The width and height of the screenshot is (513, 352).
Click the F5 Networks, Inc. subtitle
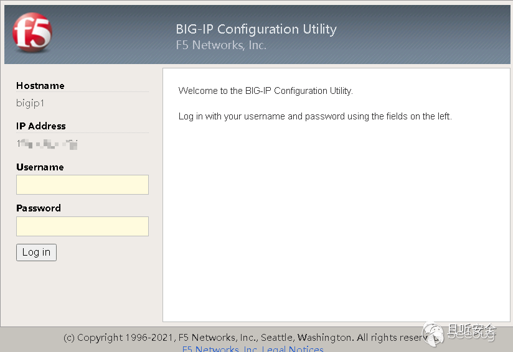(221, 45)
